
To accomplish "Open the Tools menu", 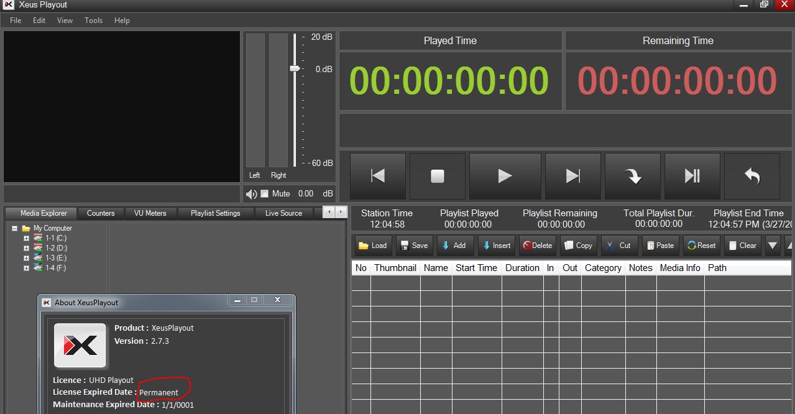I will 93,21.
